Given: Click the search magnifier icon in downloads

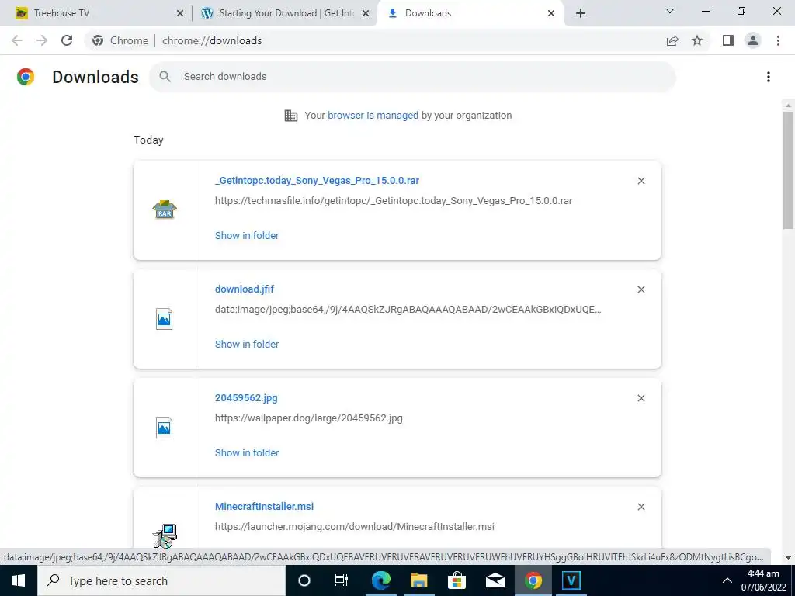Looking at the screenshot, I should click(165, 77).
